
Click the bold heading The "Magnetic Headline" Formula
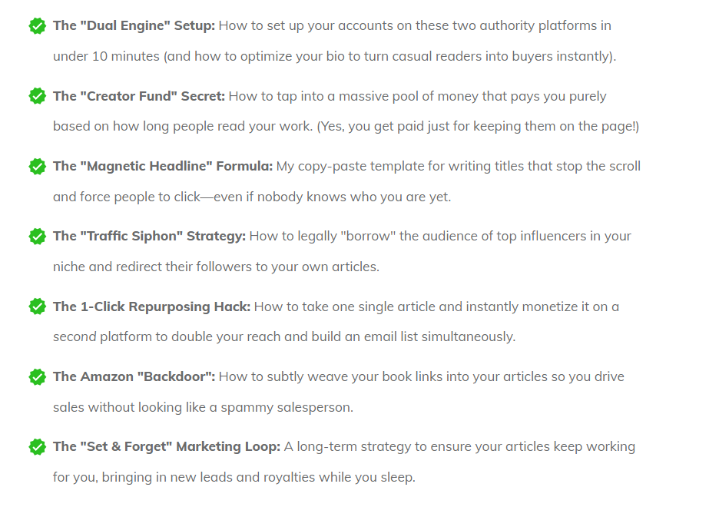click(x=163, y=166)
